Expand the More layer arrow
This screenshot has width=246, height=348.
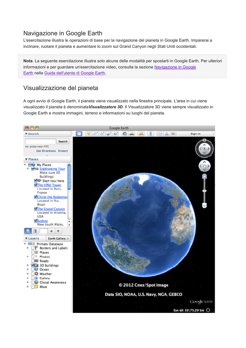pyautogui.click(x=28, y=287)
